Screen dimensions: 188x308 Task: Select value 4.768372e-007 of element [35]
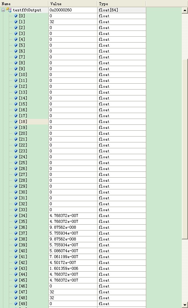pos(64,221)
